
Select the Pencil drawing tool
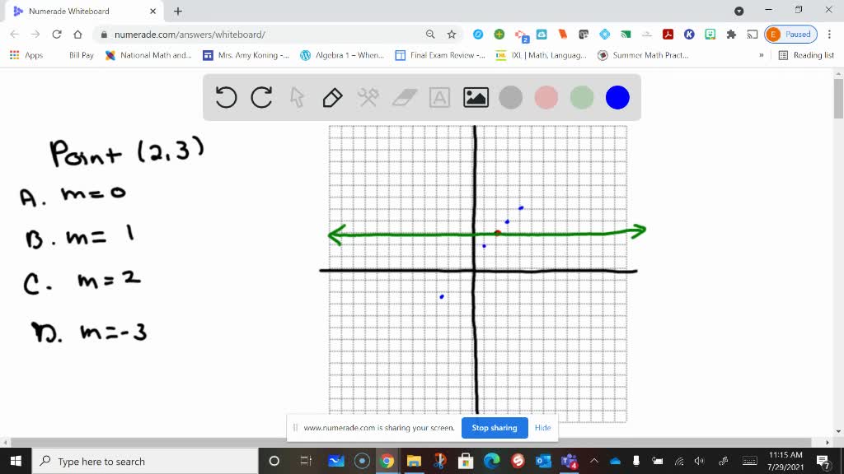[331, 97]
